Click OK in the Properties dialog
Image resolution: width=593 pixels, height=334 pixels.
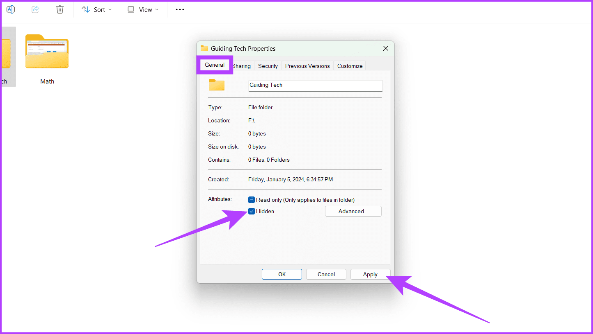point(282,274)
